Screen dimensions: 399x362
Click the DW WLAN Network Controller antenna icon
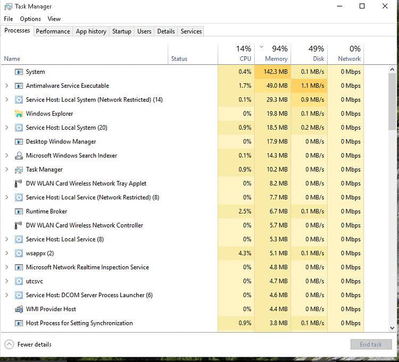(x=18, y=225)
